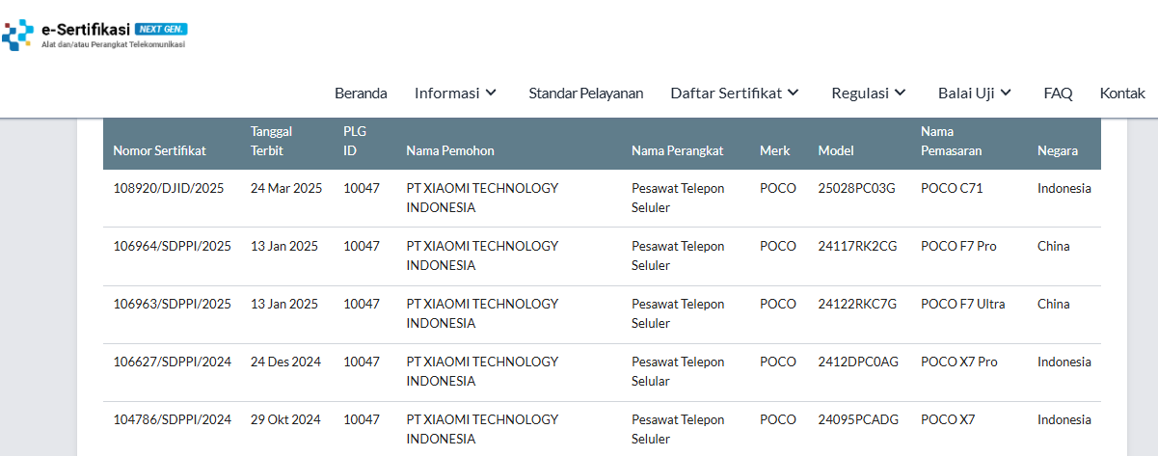
Task: Click the POCO X7 Pro entry
Action: [x=959, y=362]
